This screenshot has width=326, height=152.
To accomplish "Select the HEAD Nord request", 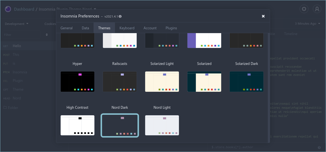I will (x=28, y=98).
